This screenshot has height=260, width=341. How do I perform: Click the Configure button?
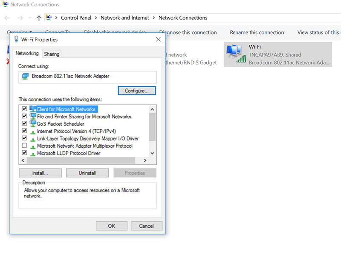point(136,90)
